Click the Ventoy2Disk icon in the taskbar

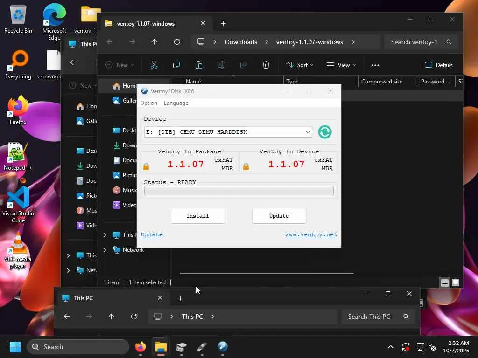coord(223,347)
